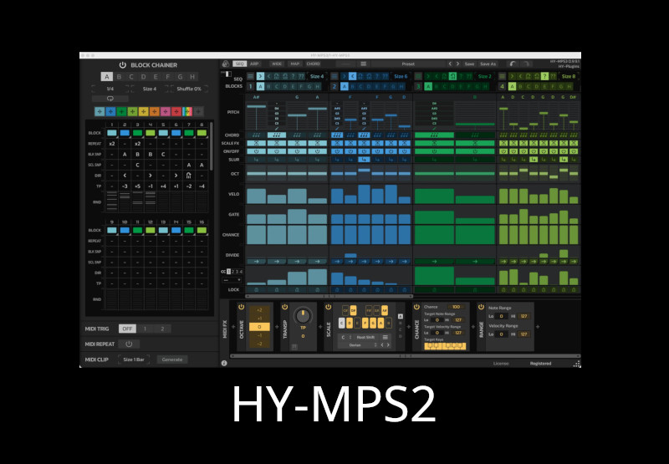Select forward play direction on sequencer 1
This screenshot has width=669, height=464.
coord(260,76)
